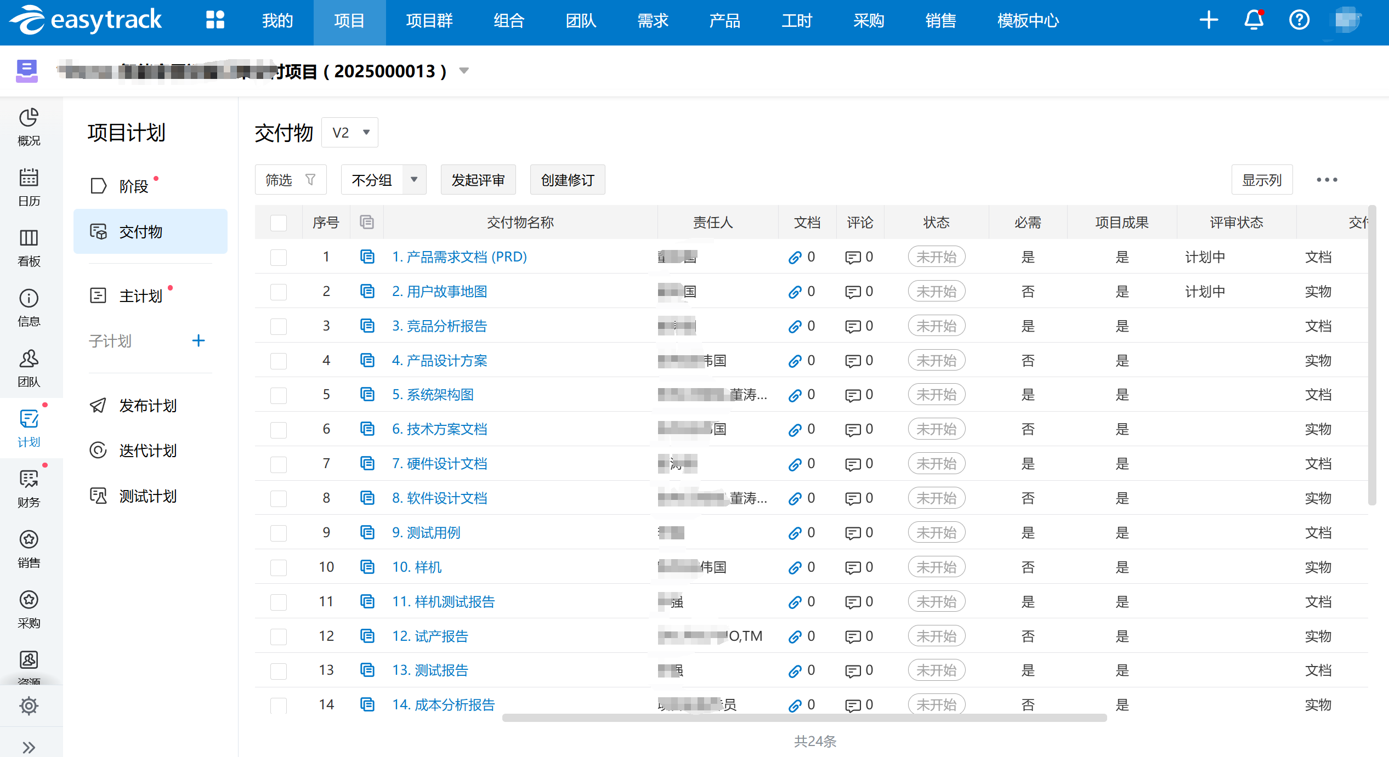Click the app grid launcher icon

(x=215, y=21)
